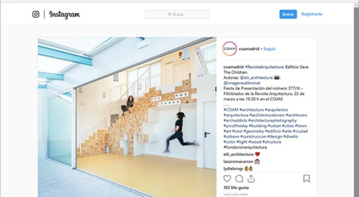Viewport: 359px width, 197px height.
Task: Open the Registrarte sign-up link
Action: pyautogui.click(x=312, y=14)
